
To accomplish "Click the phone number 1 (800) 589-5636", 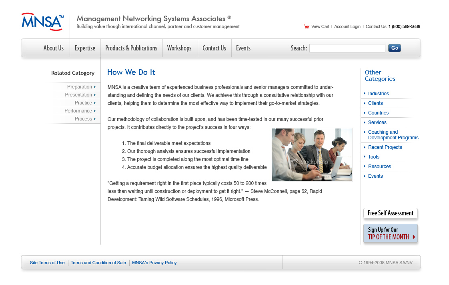I will 404,27.
